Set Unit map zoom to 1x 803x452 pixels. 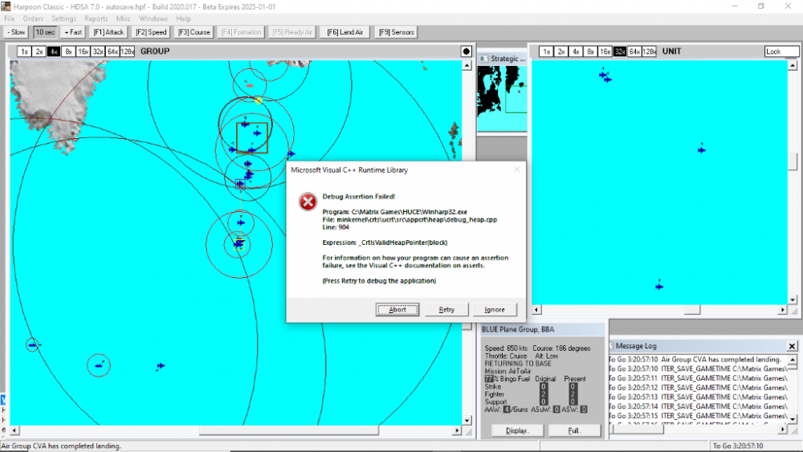(x=546, y=51)
